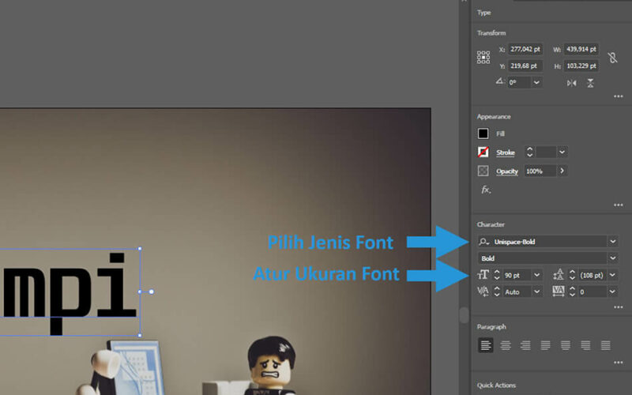Open the Stroke panel link
The height and width of the screenshot is (395, 632).
click(506, 152)
